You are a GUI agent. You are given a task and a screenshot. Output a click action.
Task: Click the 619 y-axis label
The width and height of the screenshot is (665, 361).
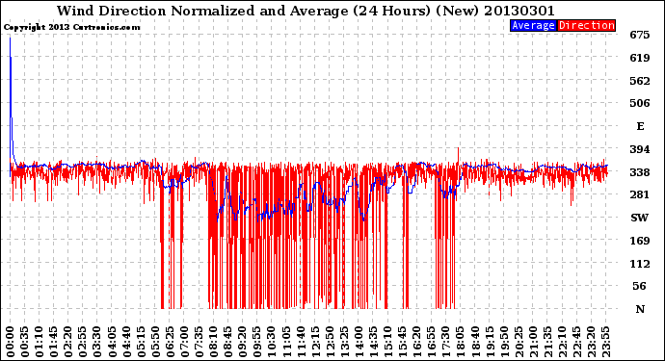640,58
